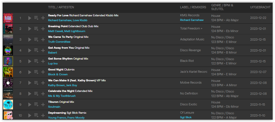The image size is (275, 122).
Task: Click plus icon for Good Night
Action: click(x=43, y=72)
